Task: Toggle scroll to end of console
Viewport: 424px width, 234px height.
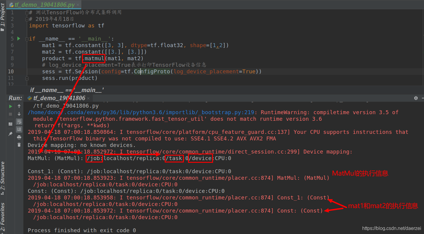Action: [19, 129]
